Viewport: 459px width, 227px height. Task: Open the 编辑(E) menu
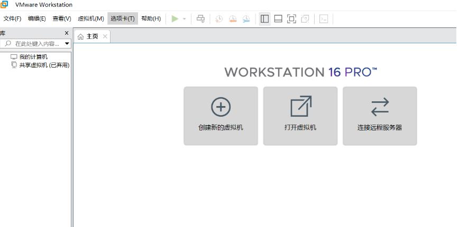coord(37,18)
